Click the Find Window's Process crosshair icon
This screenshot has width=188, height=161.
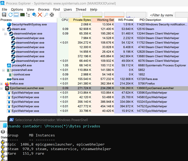click(x=52, y=15)
